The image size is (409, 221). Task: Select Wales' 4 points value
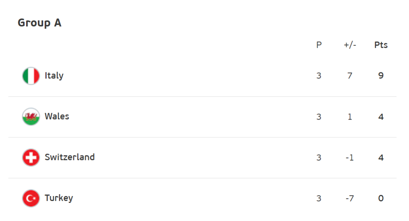click(x=381, y=117)
